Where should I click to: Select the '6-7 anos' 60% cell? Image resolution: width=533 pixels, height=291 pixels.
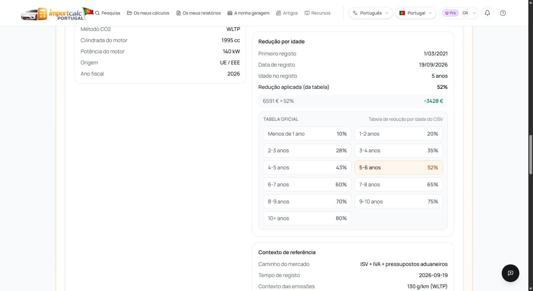(307, 185)
